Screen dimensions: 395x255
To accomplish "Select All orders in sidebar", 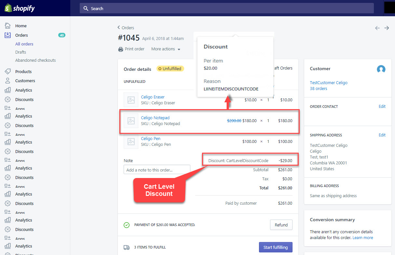I will tap(24, 44).
